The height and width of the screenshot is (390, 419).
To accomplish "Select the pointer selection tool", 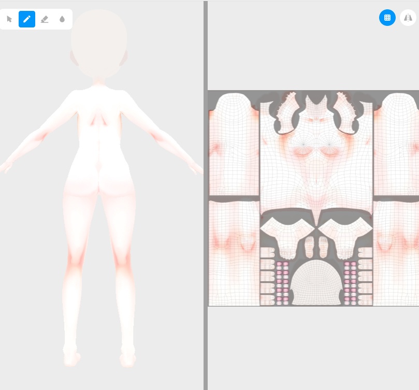I will [x=9, y=19].
